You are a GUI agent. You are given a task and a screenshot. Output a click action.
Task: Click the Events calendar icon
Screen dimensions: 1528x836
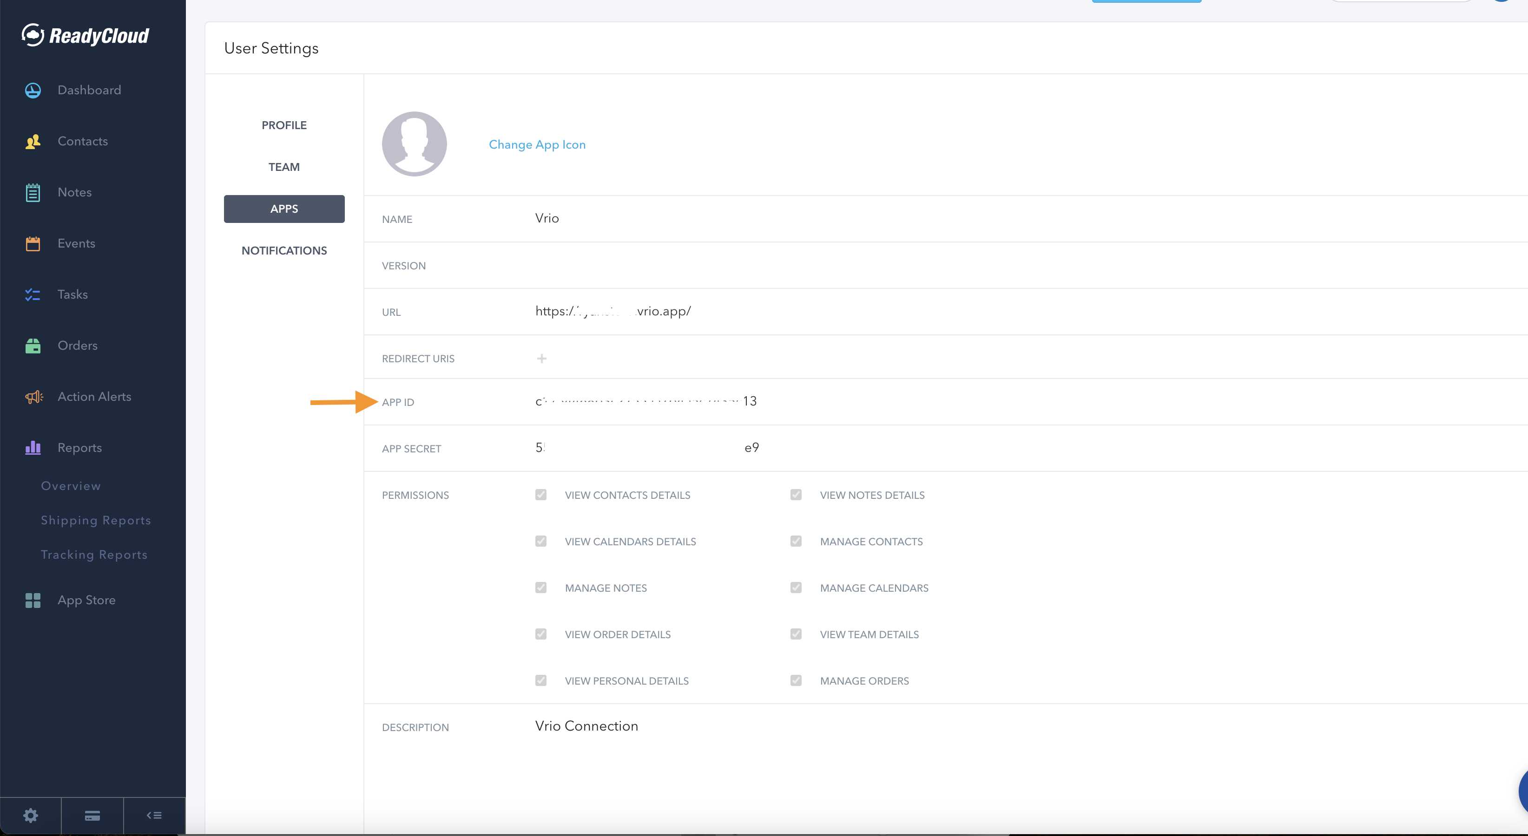coord(33,244)
